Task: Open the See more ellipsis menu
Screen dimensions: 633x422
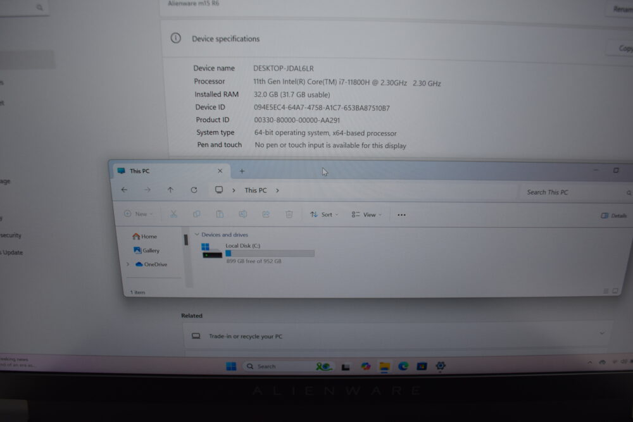Action: click(401, 214)
